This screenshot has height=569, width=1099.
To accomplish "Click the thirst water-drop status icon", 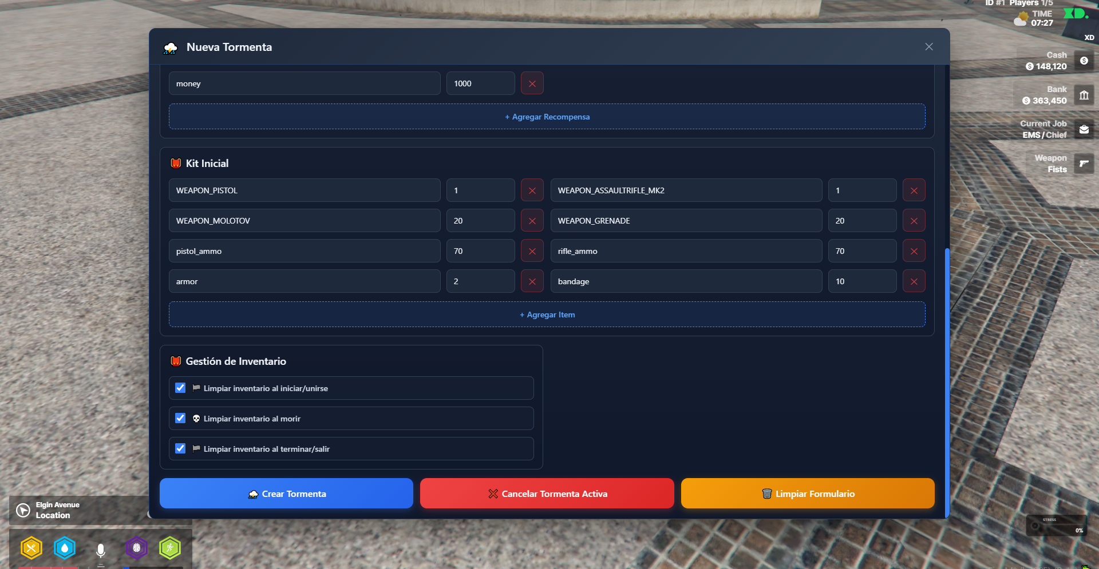I will tap(65, 548).
